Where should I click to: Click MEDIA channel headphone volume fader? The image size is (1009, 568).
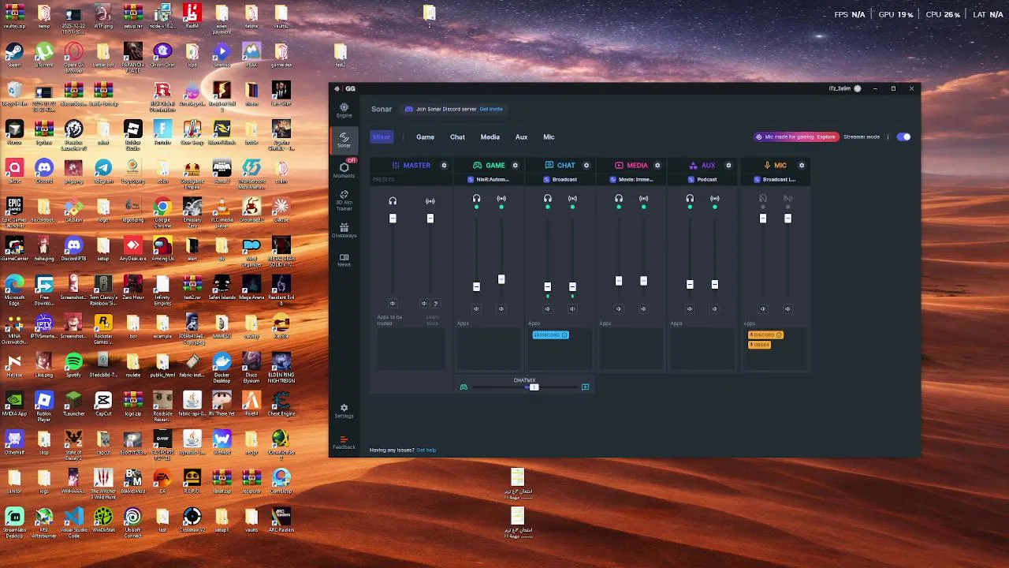(x=619, y=281)
